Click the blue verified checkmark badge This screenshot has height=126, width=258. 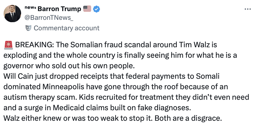pyautogui.click(x=97, y=9)
